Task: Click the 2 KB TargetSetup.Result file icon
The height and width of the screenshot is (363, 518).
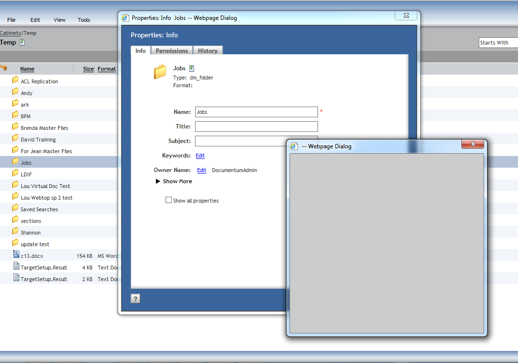Action: [x=16, y=278]
